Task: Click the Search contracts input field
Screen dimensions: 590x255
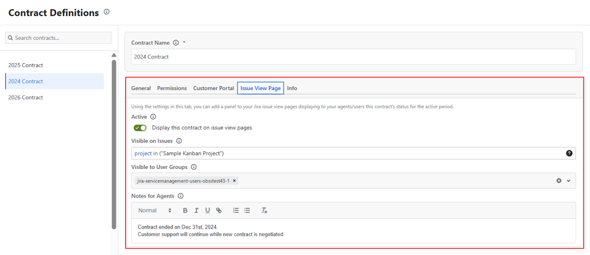Action: 58,38
